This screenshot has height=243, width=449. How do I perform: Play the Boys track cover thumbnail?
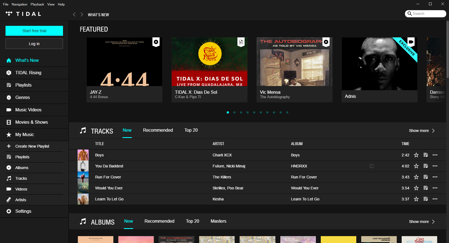83,155
